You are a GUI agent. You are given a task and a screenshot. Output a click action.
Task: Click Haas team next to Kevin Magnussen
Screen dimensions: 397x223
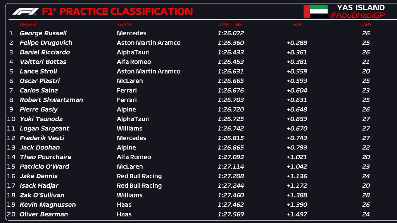click(x=124, y=205)
